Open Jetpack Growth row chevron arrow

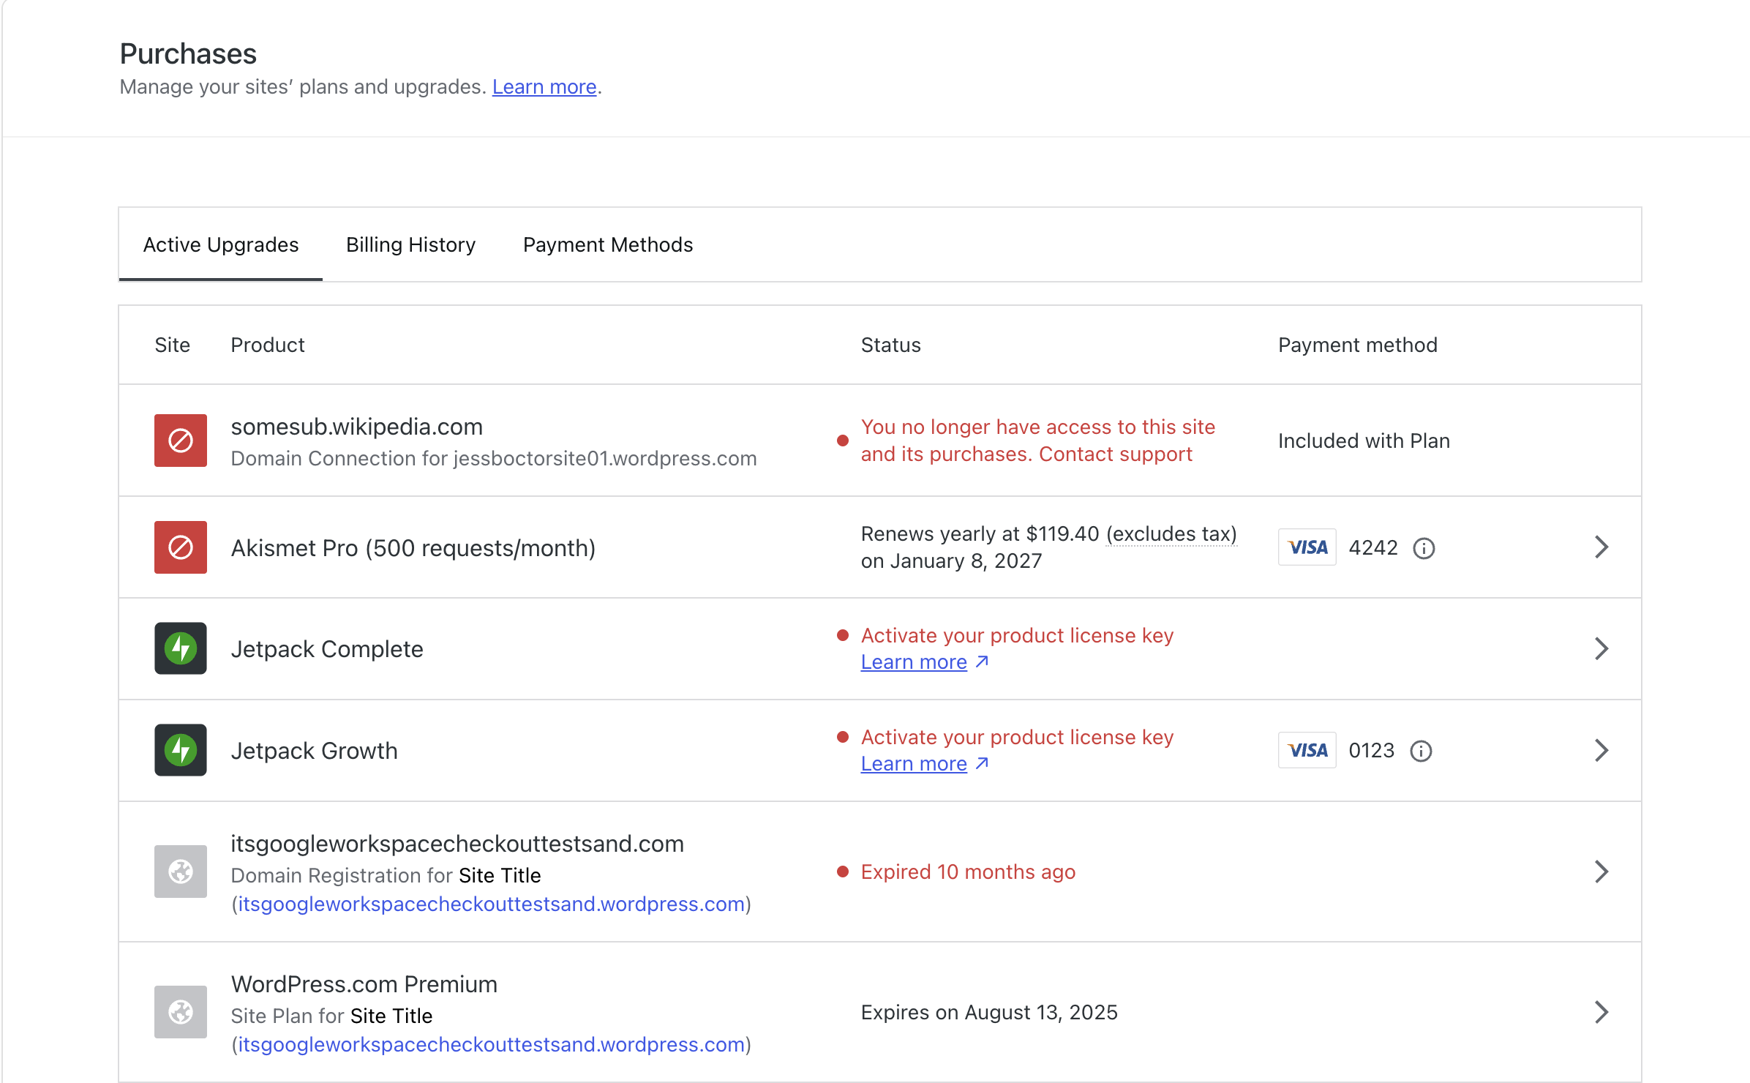(x=1601, y=750)
